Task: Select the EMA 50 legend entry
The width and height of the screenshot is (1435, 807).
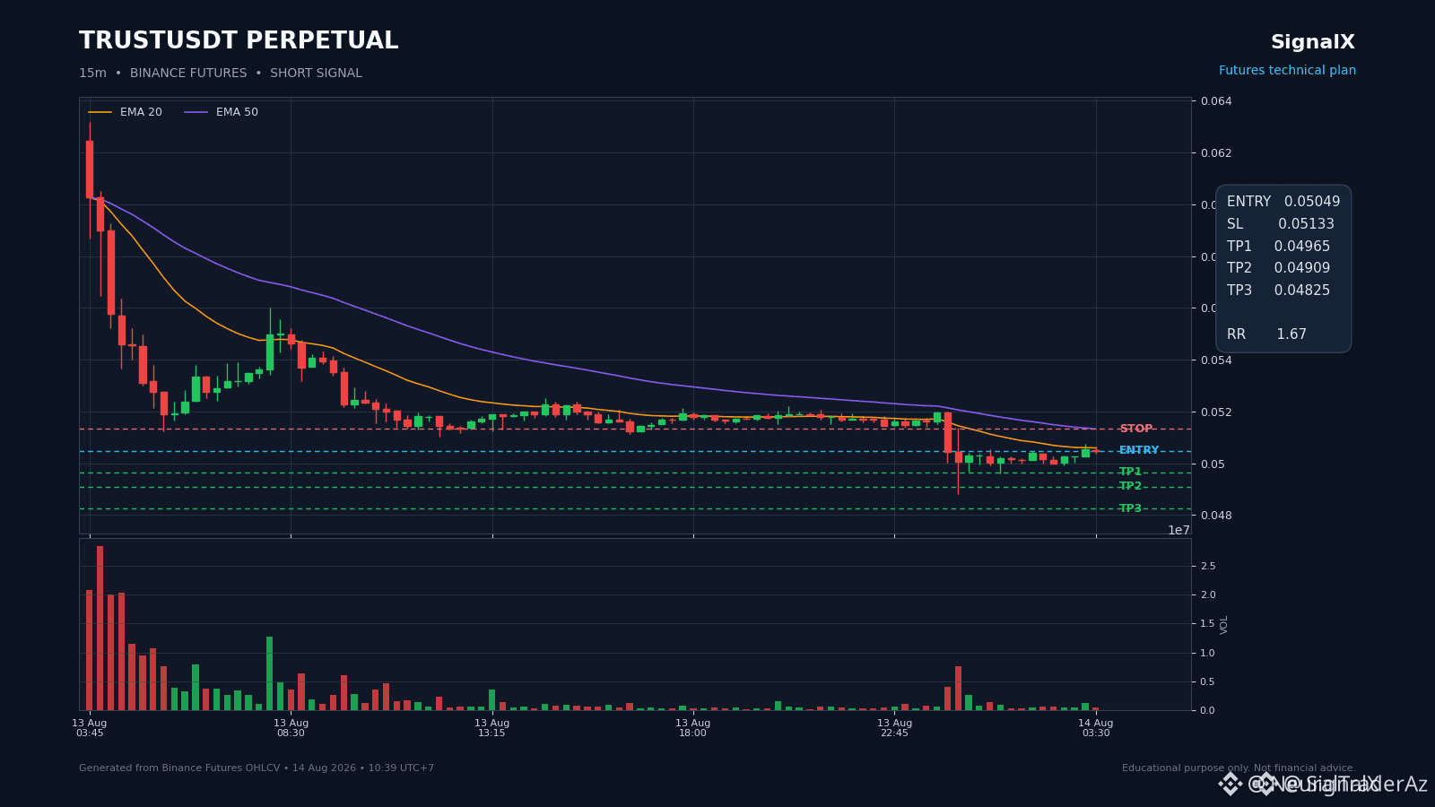Action: point(222,112)
